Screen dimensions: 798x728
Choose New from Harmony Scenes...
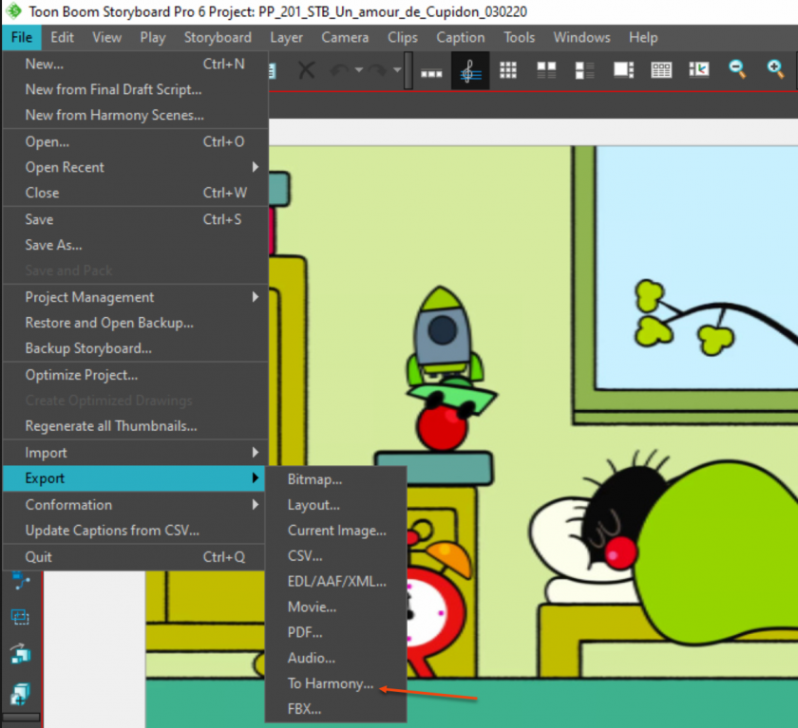pyautogui.click(x=135, y=115)
